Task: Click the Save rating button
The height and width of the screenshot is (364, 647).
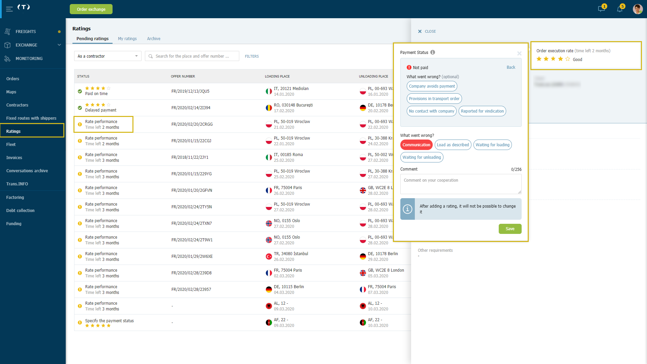Action: pyautogui.click(x=510, y=229)
